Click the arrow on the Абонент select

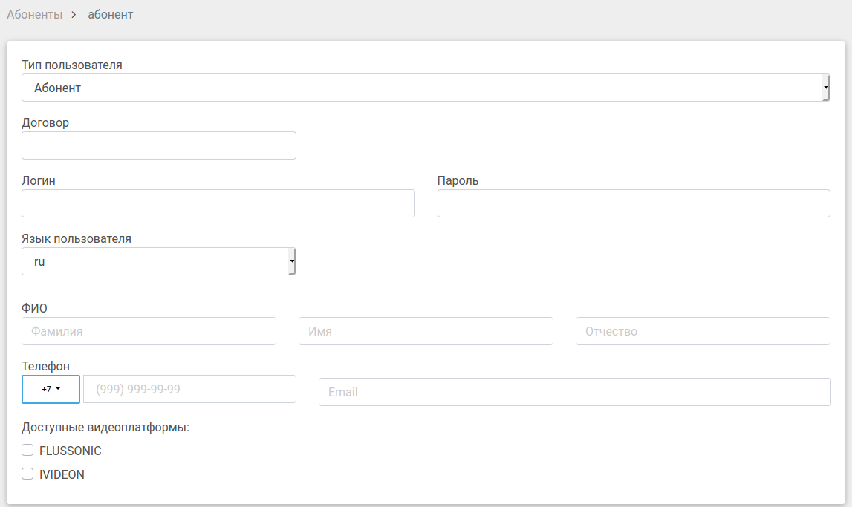826,88
